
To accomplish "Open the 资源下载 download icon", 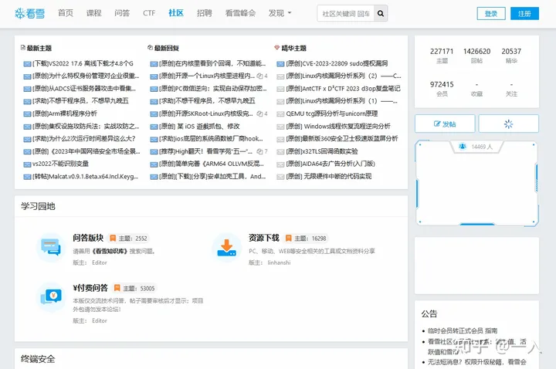I will 226,247.
